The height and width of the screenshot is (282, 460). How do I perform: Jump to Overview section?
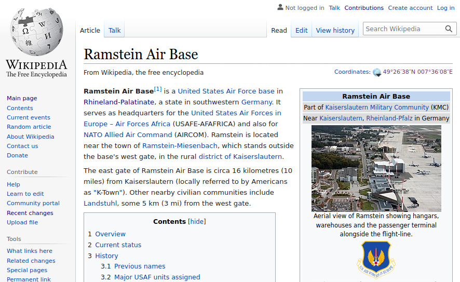coord(110,234)
